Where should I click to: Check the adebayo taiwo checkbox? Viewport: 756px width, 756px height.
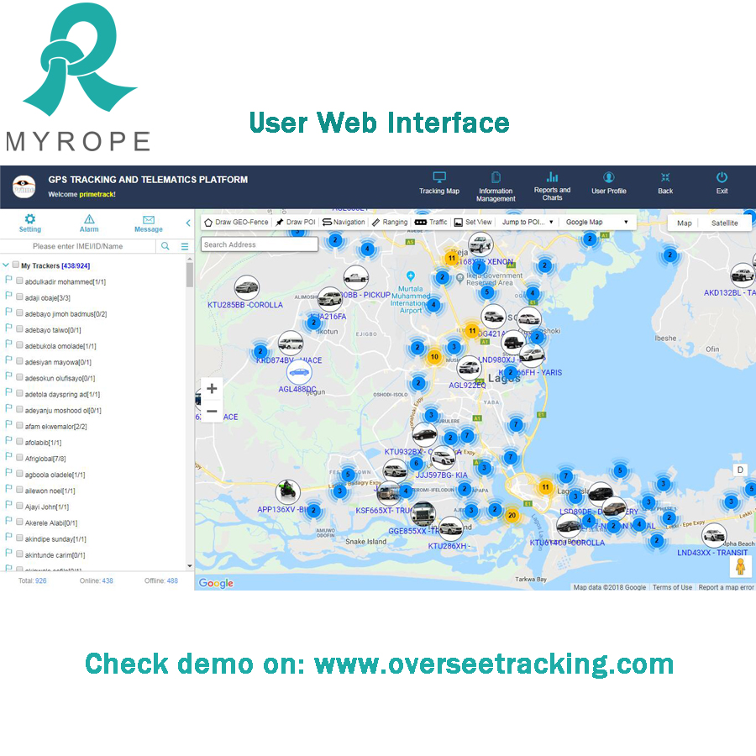[19, 328]
